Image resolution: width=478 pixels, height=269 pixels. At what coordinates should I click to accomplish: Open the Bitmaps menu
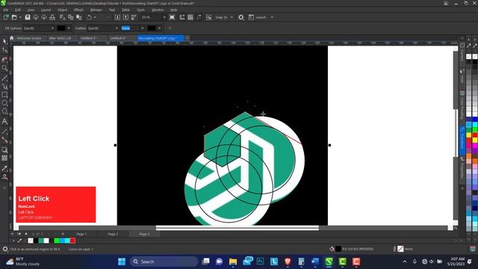[96, 10]
